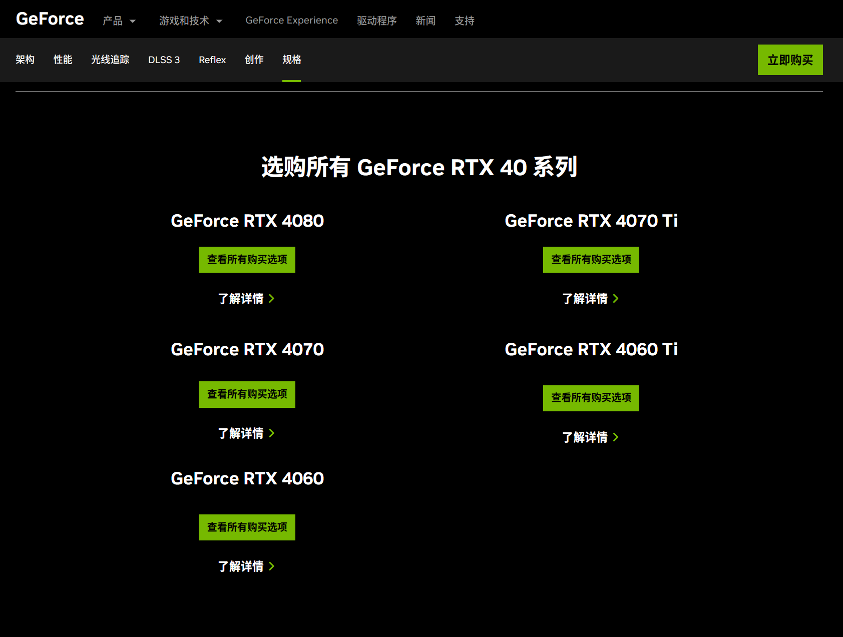The height and width of the screenshot is (637, 843).
Task: Click the GeForce RTX 4070 Ti heading
Action: (x=591, y=221)
